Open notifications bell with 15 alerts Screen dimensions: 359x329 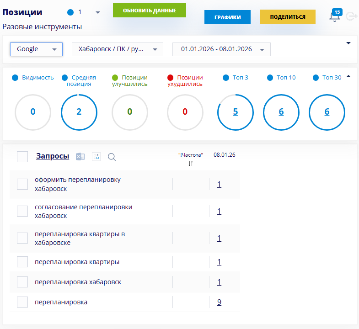pyautogui.click(x=335, y=17)
